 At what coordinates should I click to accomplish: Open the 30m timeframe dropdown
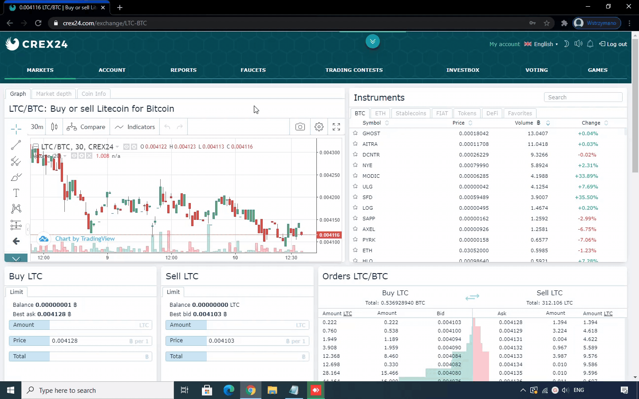(x=37, y=127)
